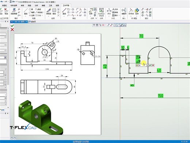This screenshot has width=190, height=143.
Task: Open the 工具 ribbon tab
Action: pyautogui.click(x=50, y=5)
